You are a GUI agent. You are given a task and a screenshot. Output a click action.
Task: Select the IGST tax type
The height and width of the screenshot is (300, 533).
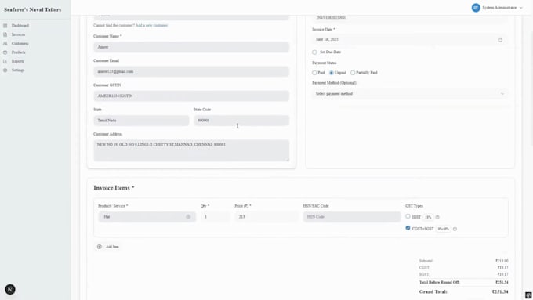pyautogui.click(x=408, y=216)
